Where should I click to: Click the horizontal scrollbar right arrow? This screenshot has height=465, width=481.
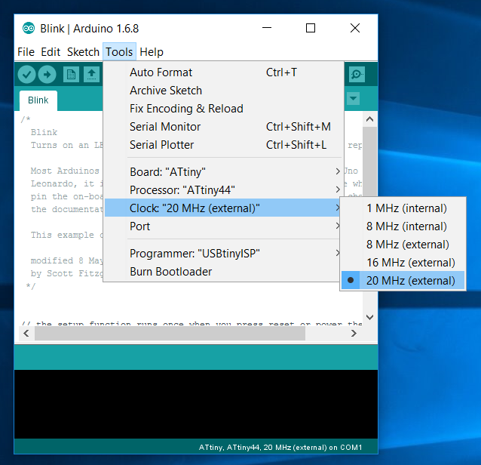tap(354, 334)
